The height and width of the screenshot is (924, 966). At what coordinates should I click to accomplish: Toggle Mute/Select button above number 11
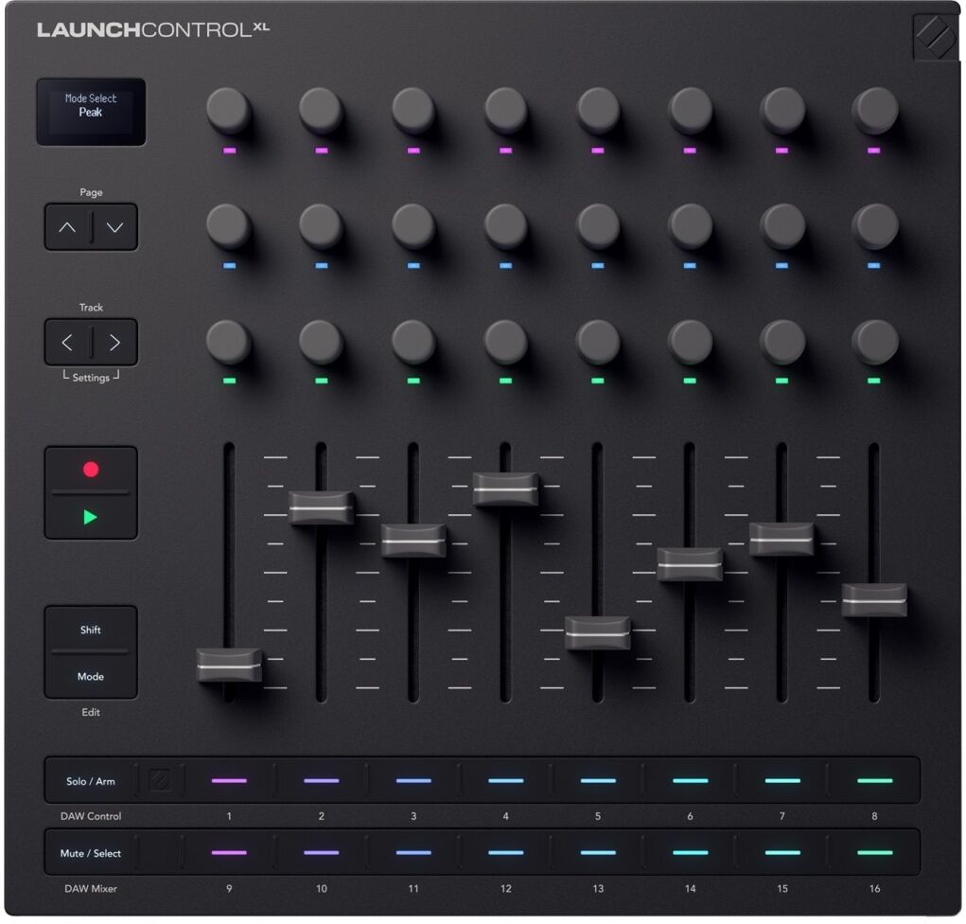pos(413,853)
